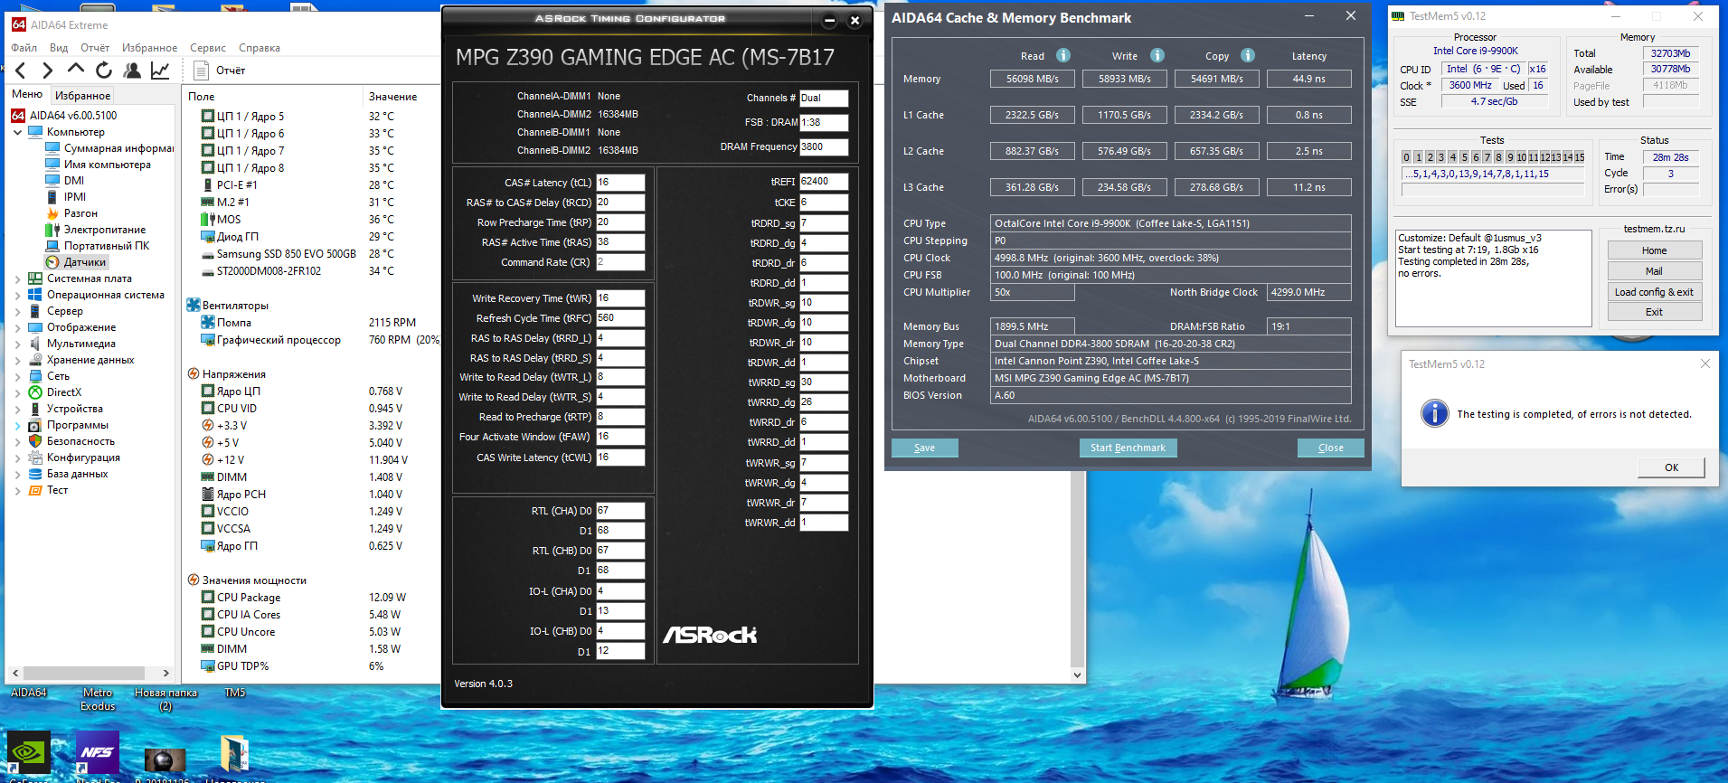Go forward with AIDA64 toolbar forward arrow
The image size is (1728, 783).
coord(47,71)
